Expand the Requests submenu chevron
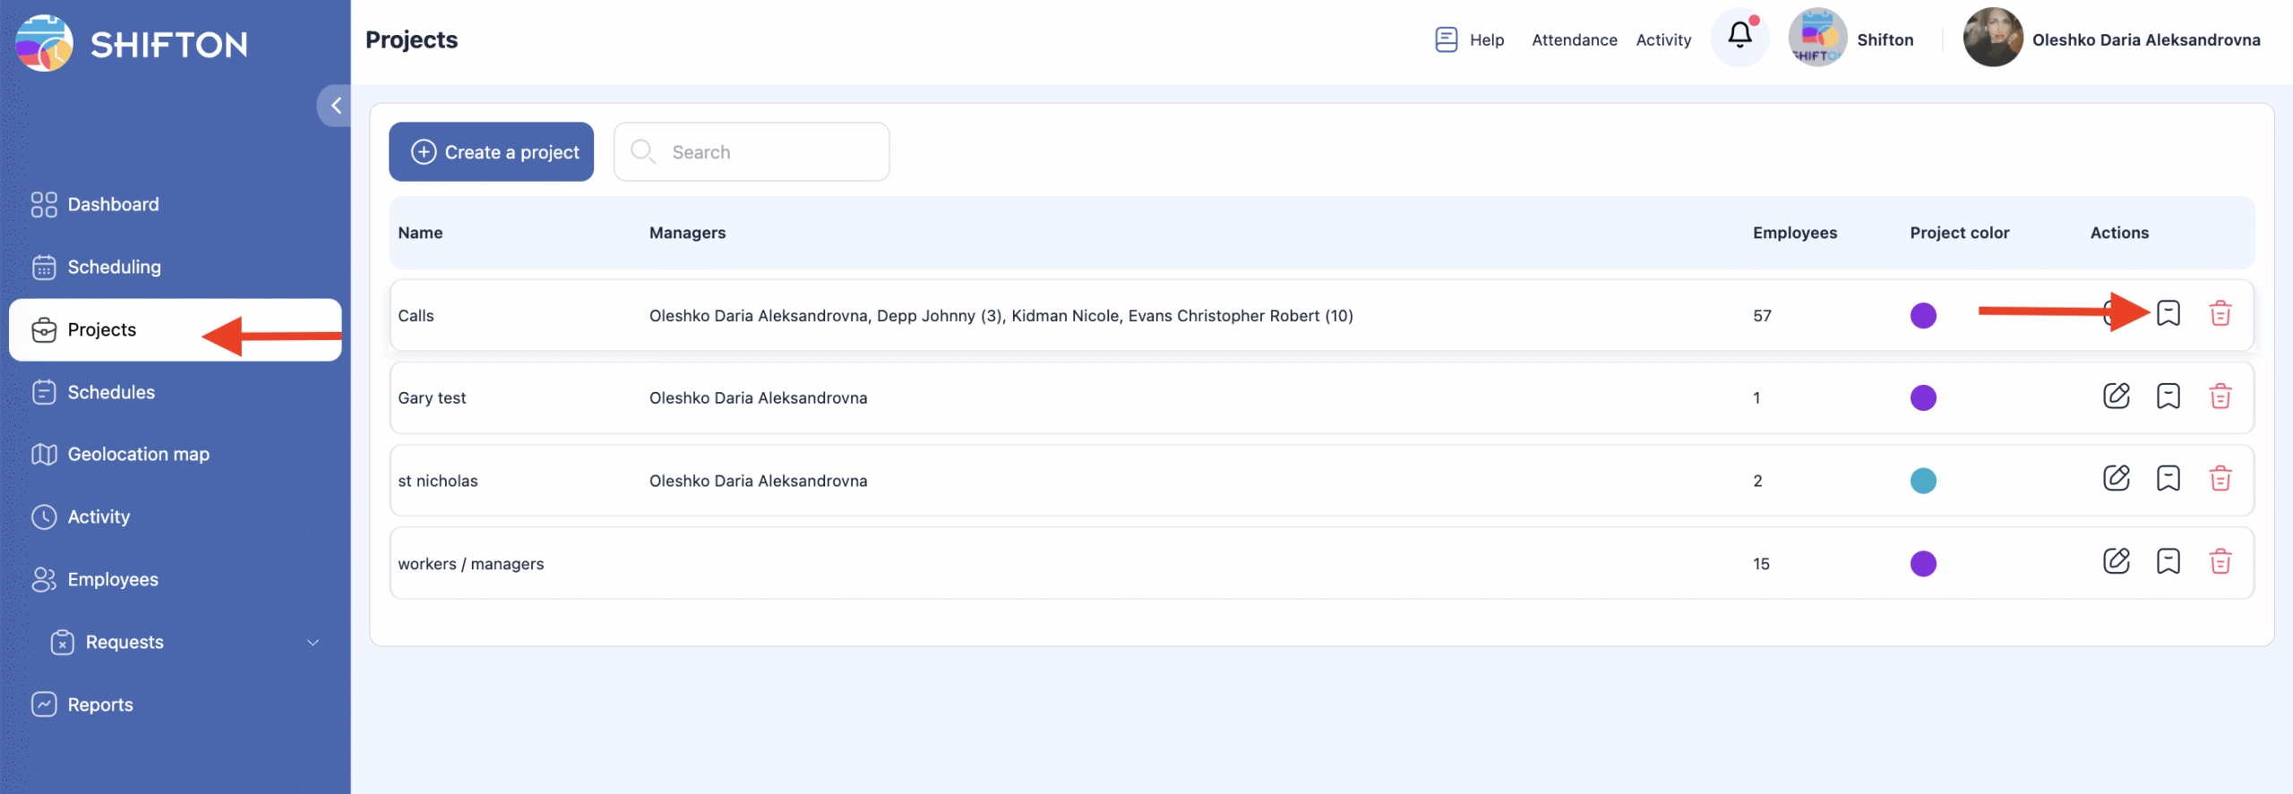The image size is (2293, 794). (313, 643)
